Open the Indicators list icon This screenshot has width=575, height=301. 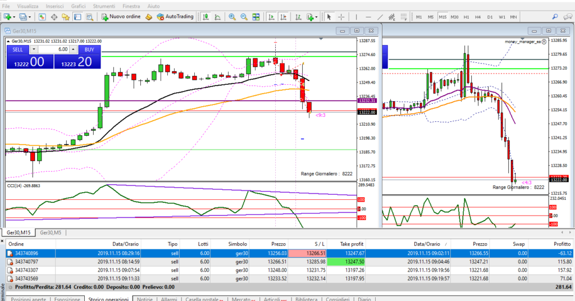click(x=298, y=17)
